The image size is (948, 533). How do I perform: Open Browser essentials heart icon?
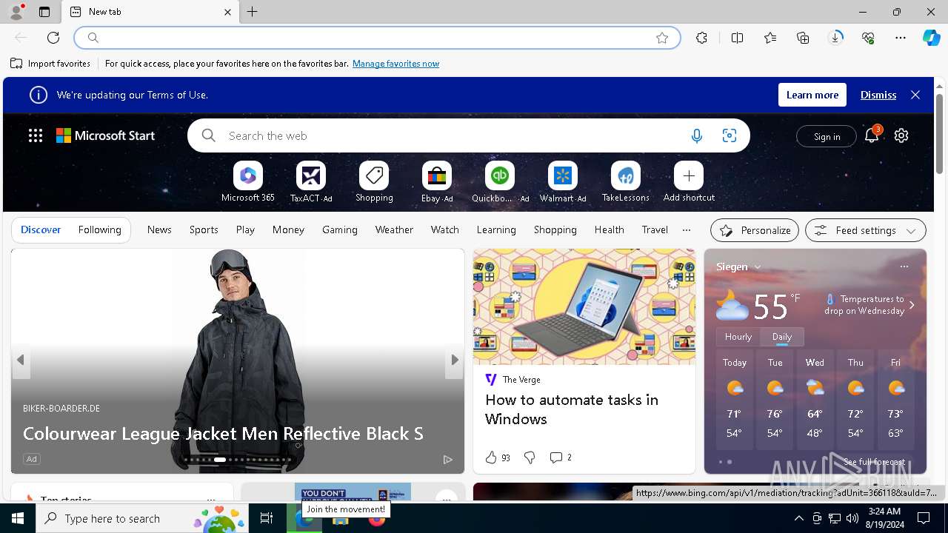point(868,38)
